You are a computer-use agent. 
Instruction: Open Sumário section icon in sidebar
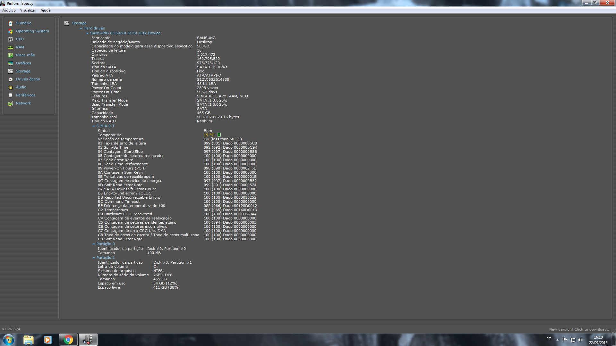coord(11,23)
